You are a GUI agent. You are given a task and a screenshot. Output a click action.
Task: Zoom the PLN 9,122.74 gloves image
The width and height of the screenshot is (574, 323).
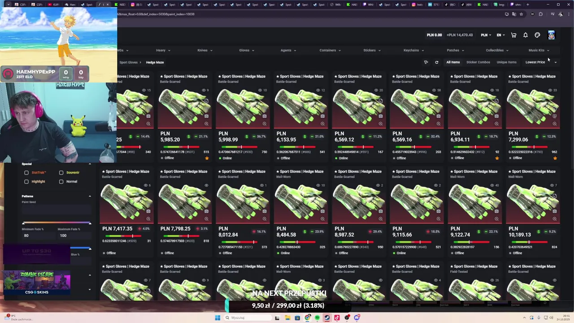click(496, 219)
